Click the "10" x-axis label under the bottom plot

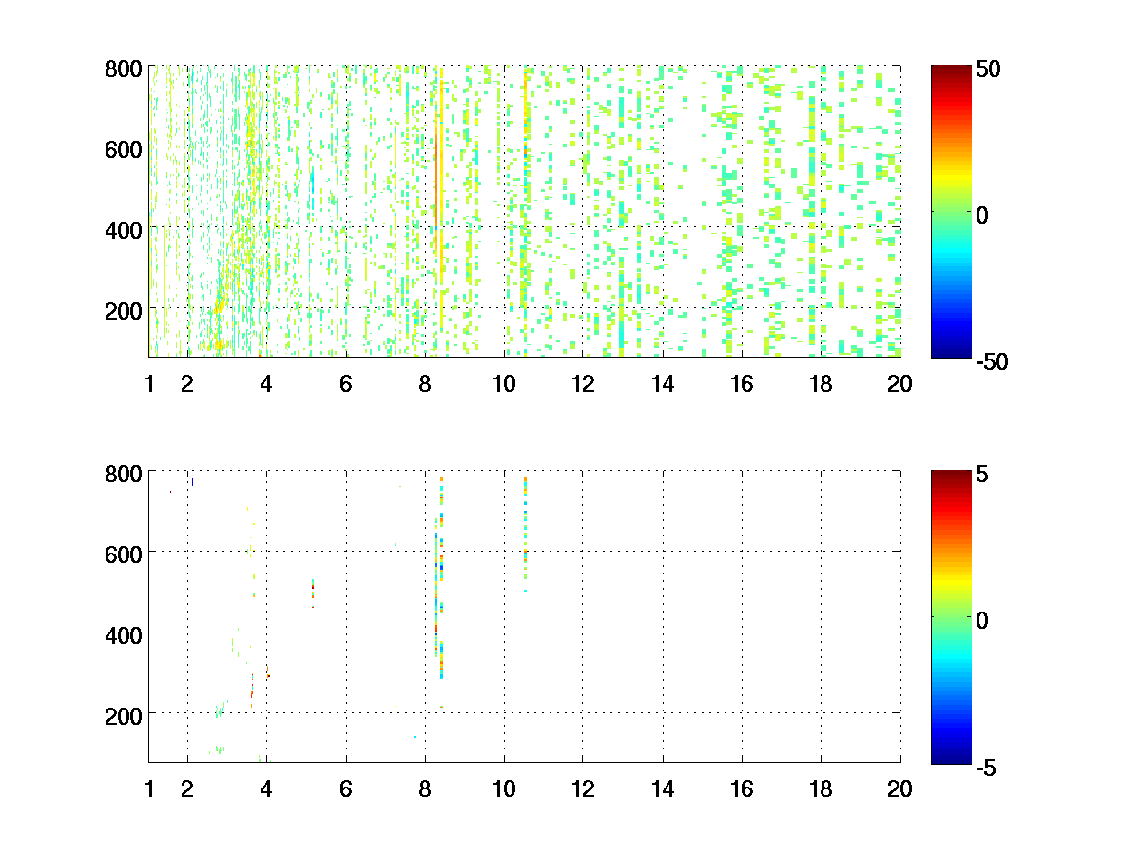(x=504, y=788)
